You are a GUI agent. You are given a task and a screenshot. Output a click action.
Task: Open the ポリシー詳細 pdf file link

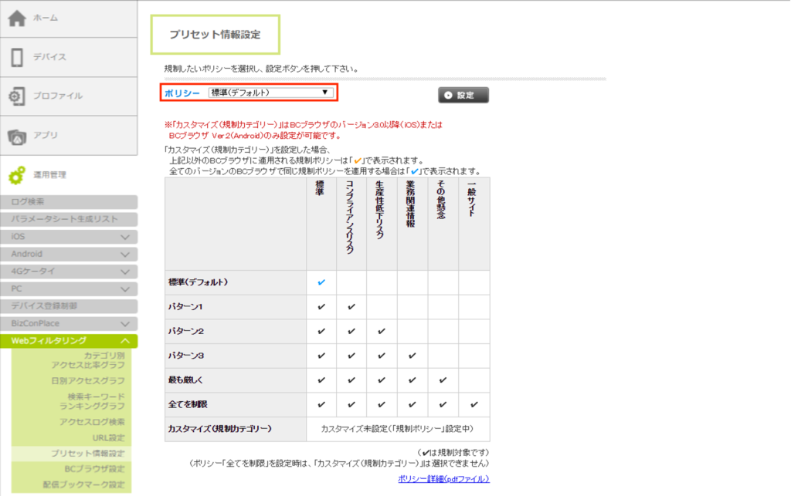(443, 479)
